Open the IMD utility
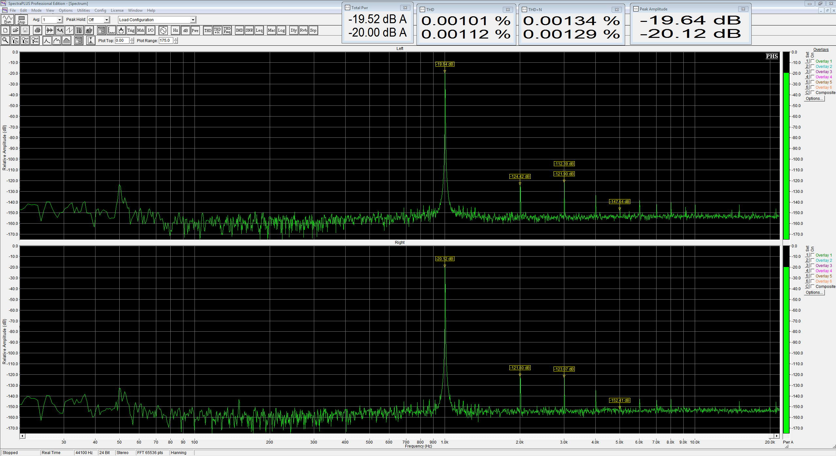 point(239,30)
